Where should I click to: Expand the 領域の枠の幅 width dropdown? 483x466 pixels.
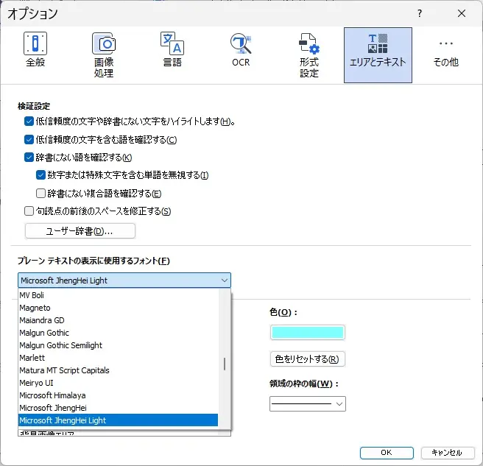(x=308, y=403)
